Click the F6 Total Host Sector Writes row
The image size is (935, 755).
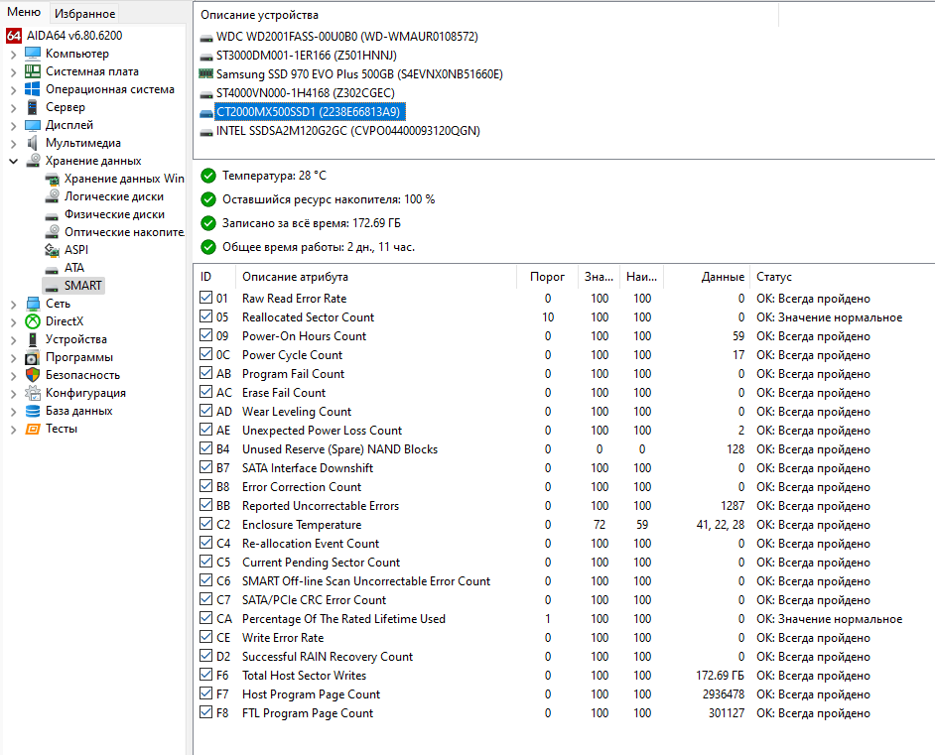tap(564, 676)
